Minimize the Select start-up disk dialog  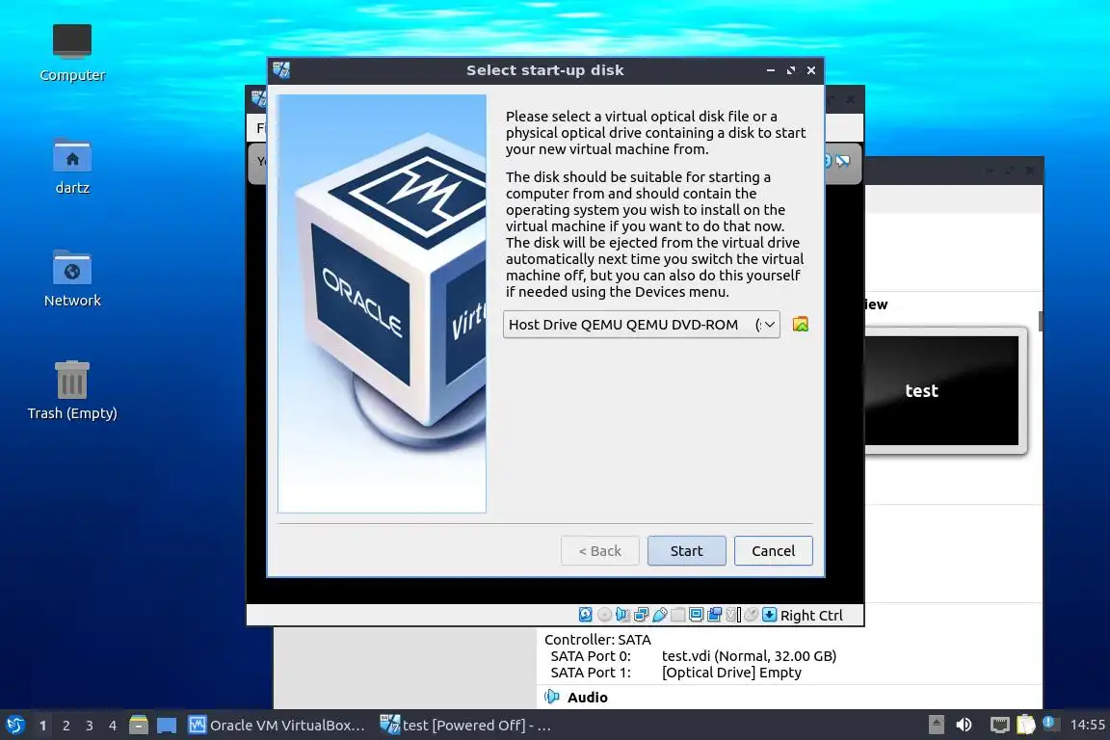(x=770, y=70)
